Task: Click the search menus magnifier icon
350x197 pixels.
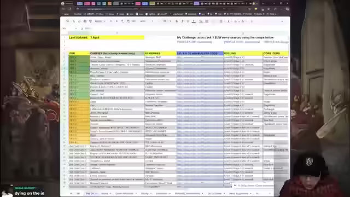Action: (67, 21)
